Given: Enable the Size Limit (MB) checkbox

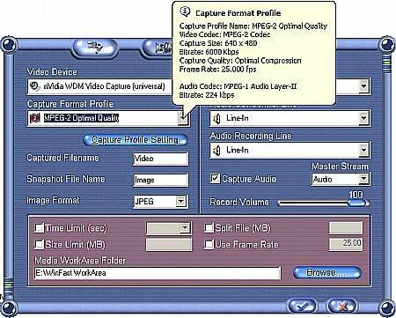Looking at the screenshot, I should [39, 244].
